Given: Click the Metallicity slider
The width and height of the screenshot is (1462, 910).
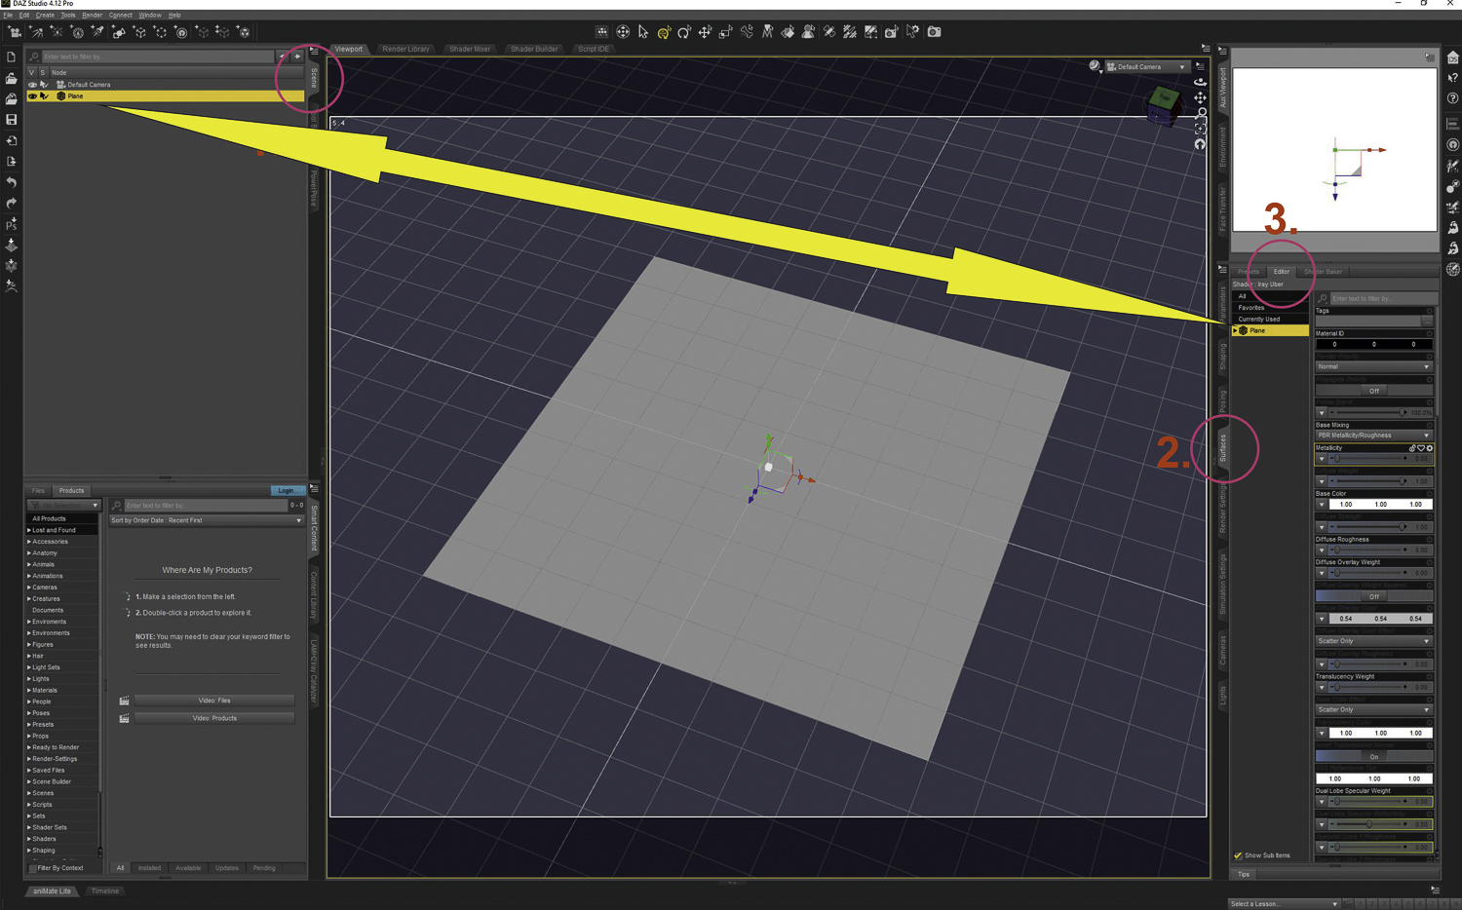Looking at the screenshot, I should pos(1368,459).
